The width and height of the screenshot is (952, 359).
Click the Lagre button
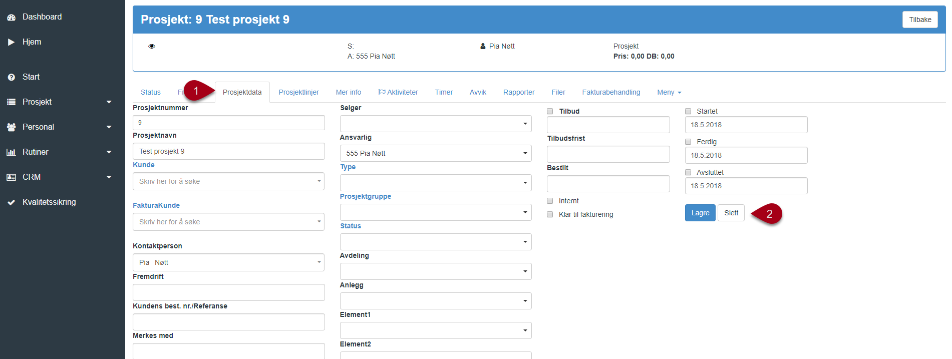tap(700, 213)
